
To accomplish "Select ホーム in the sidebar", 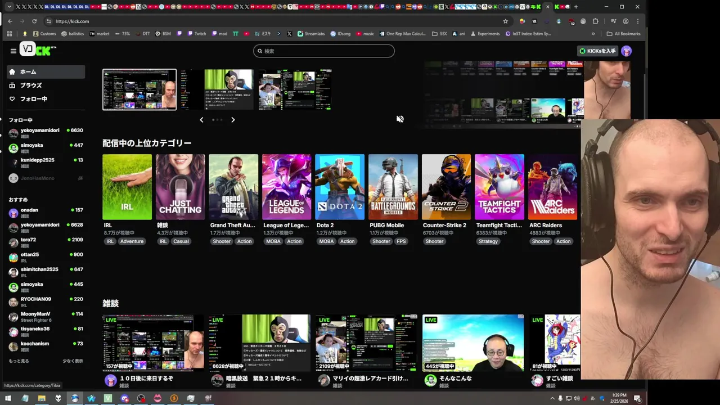I will tap(46, 72).
